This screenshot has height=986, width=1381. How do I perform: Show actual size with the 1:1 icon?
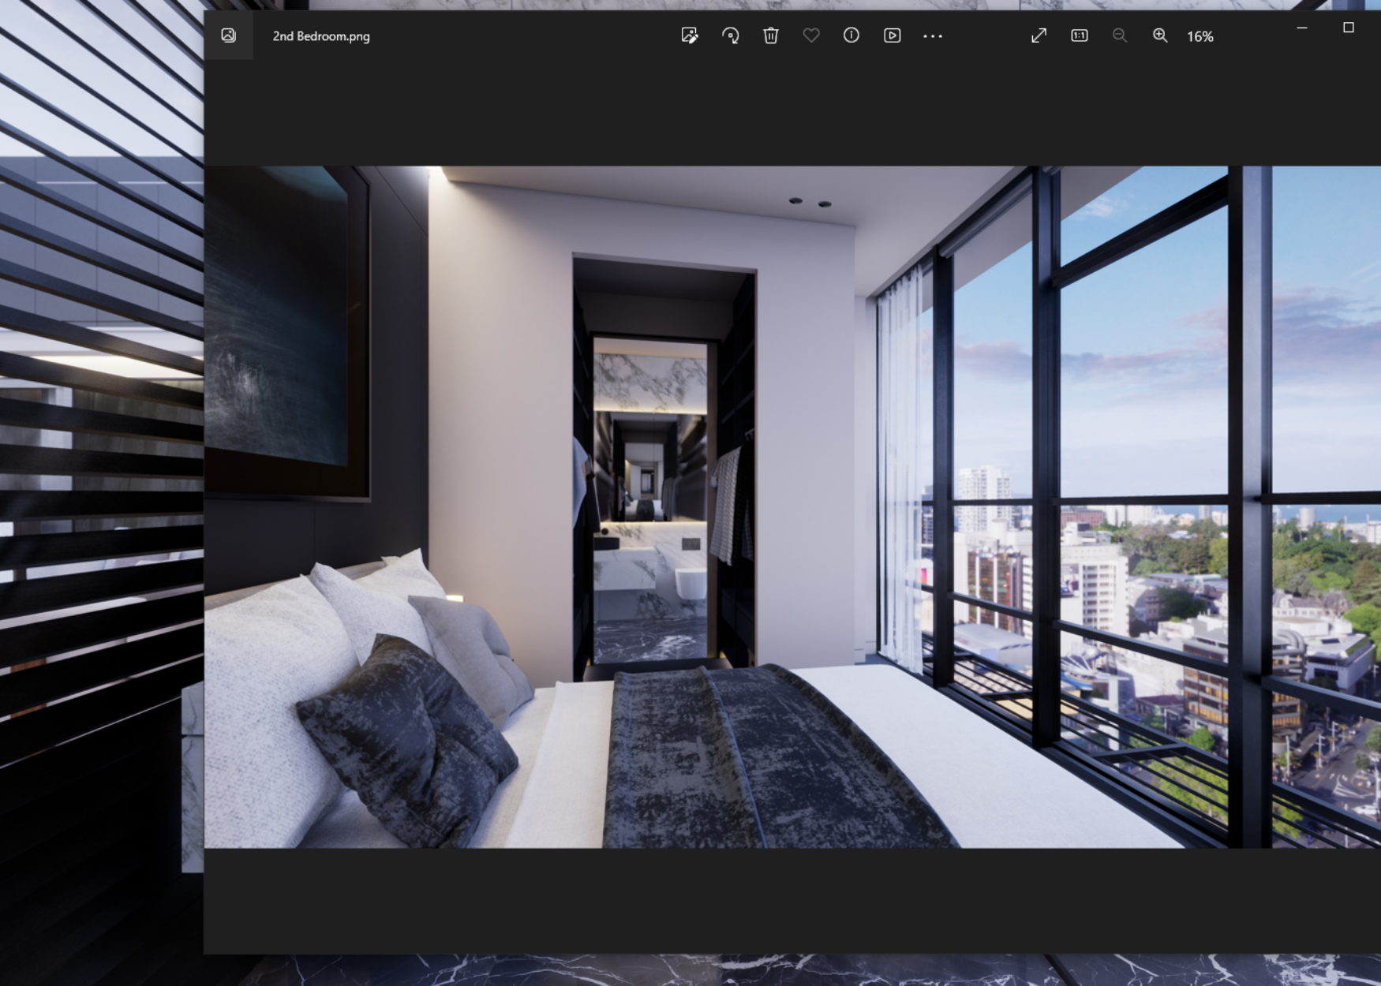[1080, 35]
